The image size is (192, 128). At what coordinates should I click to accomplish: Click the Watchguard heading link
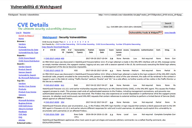click(50, 37)
